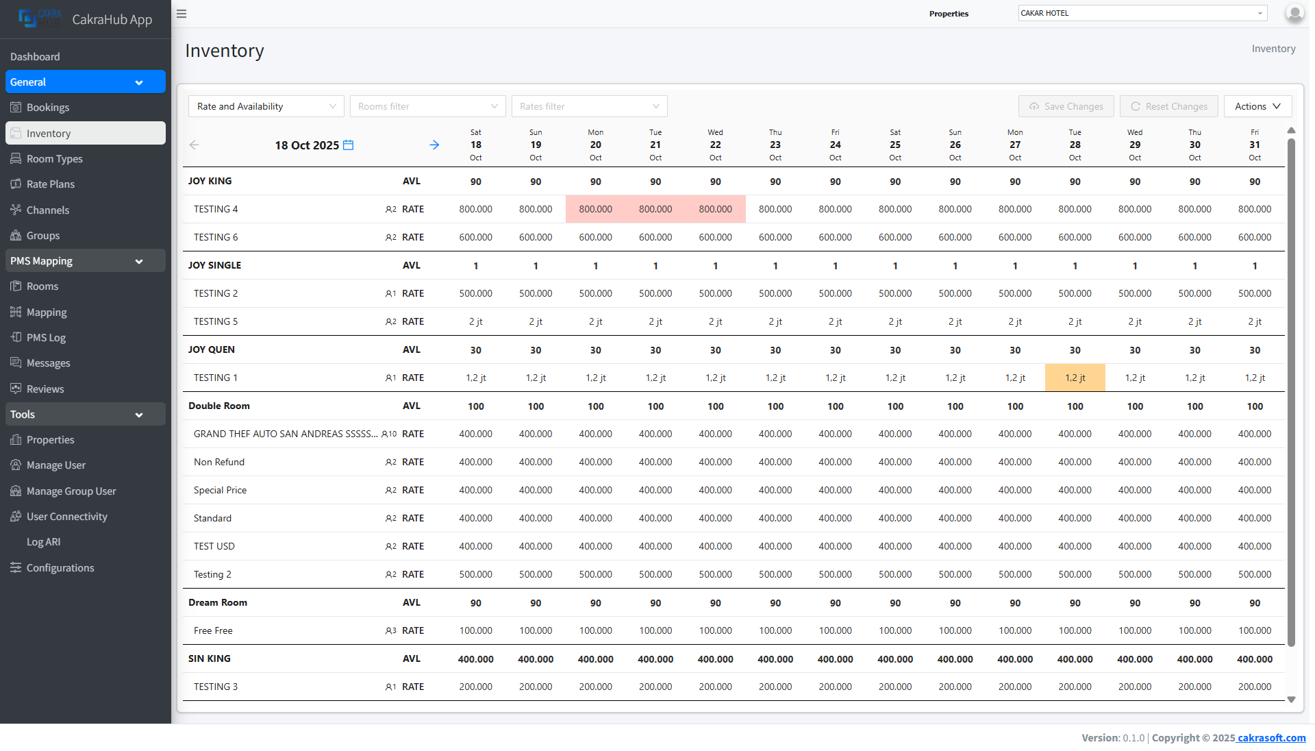Screen dimensions: 1315x751
Task: Open the Actions menu button
Action: pyautogui.click(x=1257, y=106)
